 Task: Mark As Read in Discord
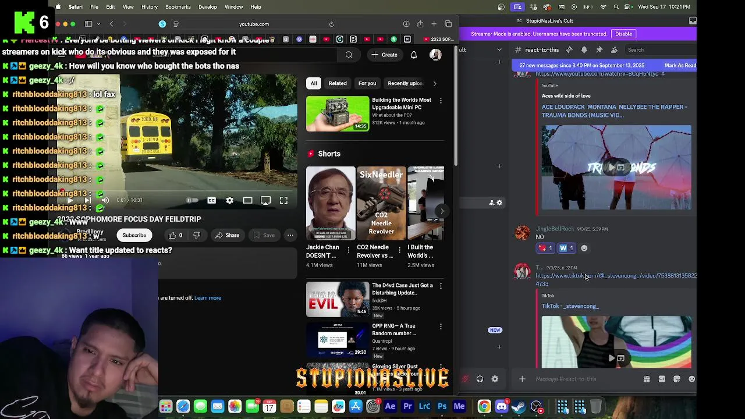point(680,66)
